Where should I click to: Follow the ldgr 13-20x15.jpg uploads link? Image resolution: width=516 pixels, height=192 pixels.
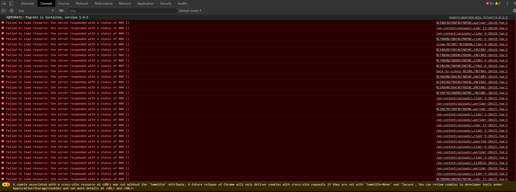[x=472, y=125]
